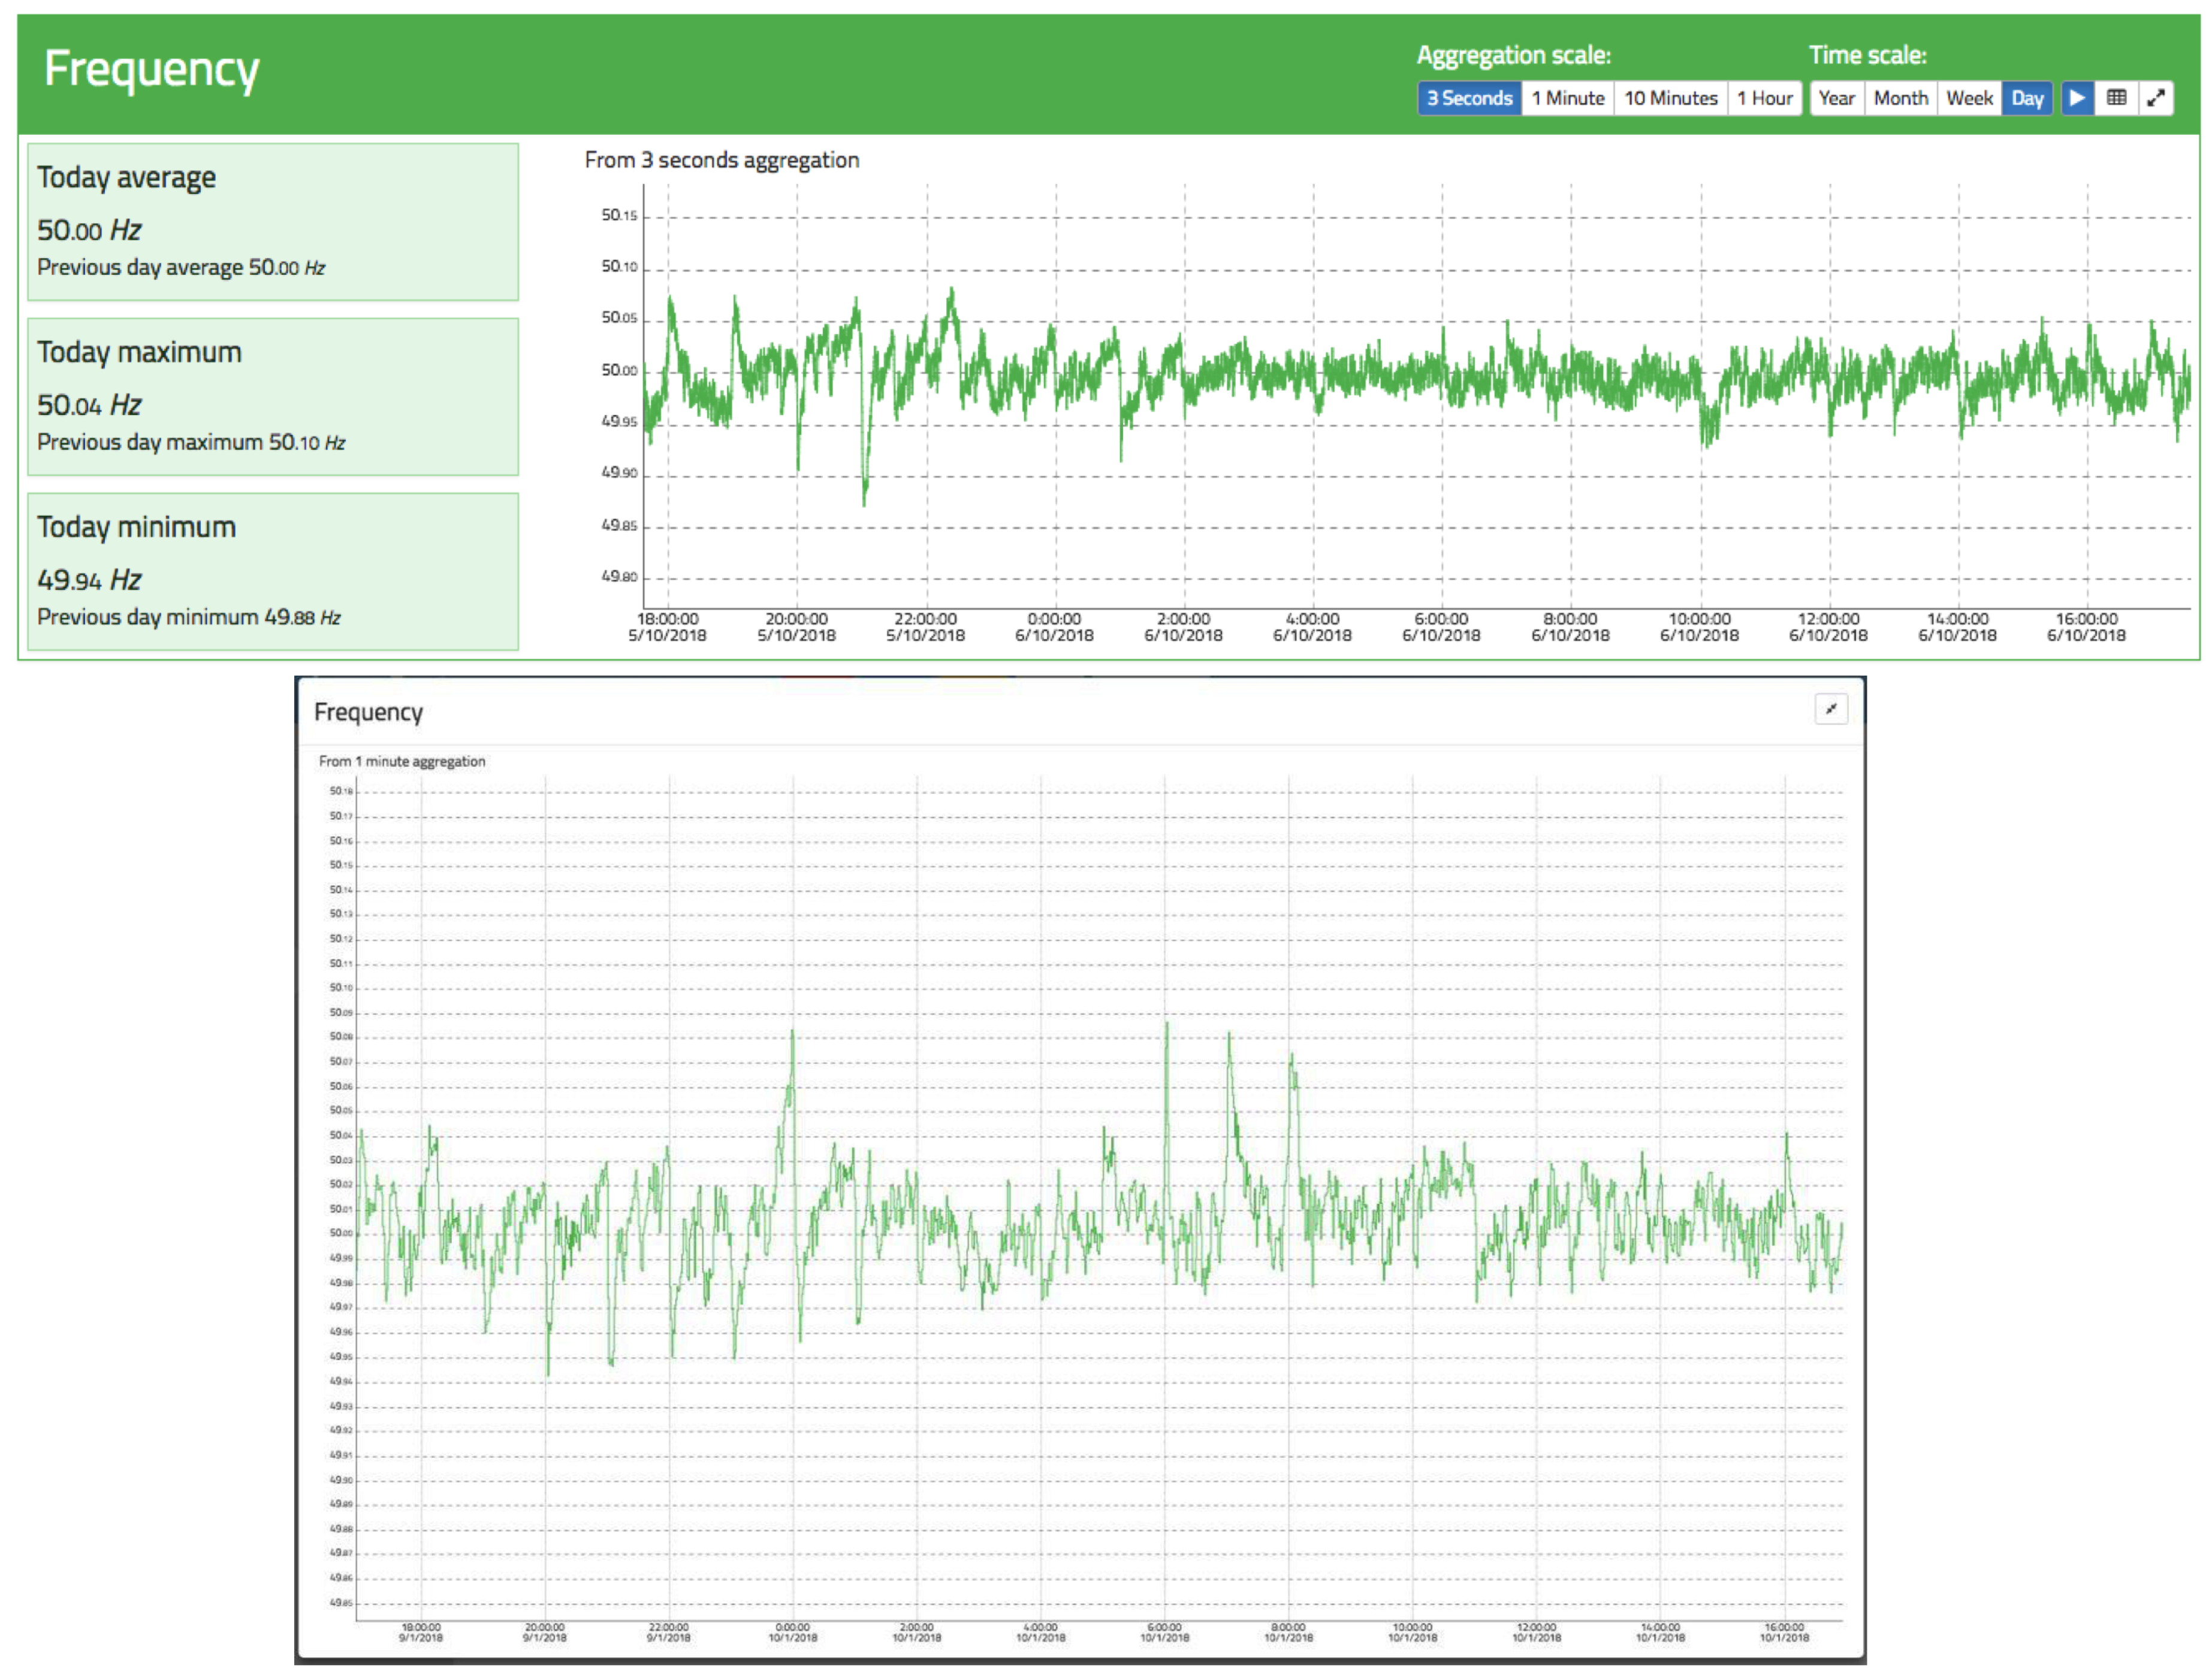The height and width of the screenshot is (1677, 2212).
Task: Switch aggregation to 3 Seconds
Action: pos(1468,98)
